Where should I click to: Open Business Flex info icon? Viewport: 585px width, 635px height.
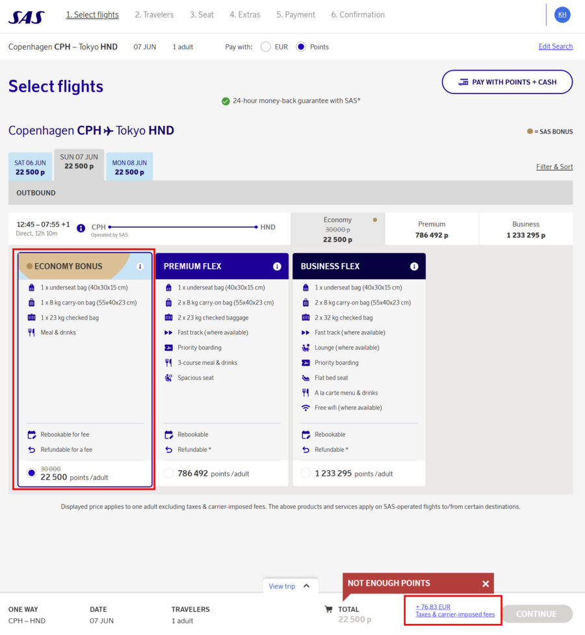coord(414,266)
